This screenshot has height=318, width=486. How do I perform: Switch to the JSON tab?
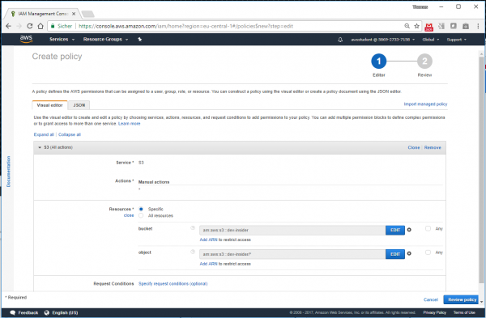point(79,105)
